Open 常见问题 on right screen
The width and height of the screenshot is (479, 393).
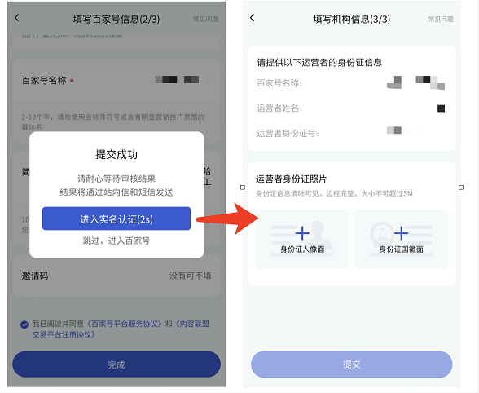(441, 20)
